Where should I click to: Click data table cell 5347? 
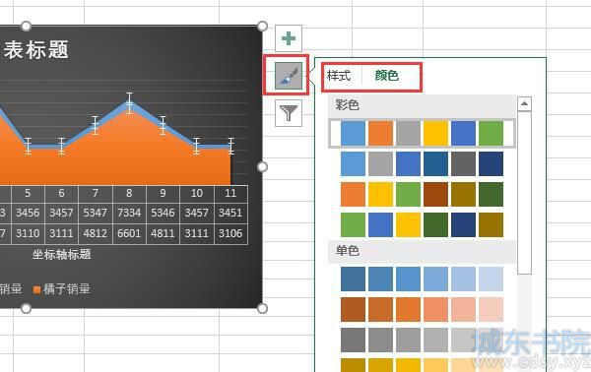[95, 213]
